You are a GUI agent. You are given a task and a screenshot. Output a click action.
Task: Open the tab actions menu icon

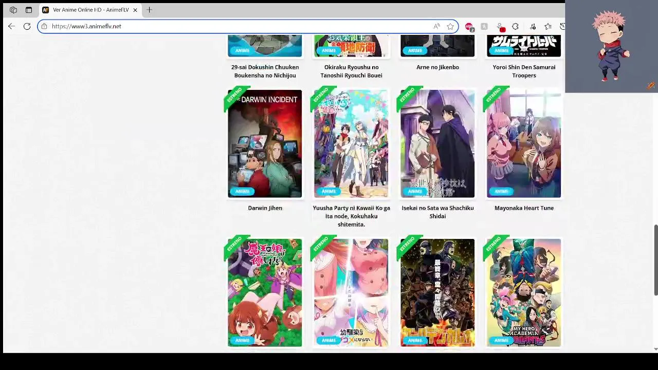(x=29, y=10)
